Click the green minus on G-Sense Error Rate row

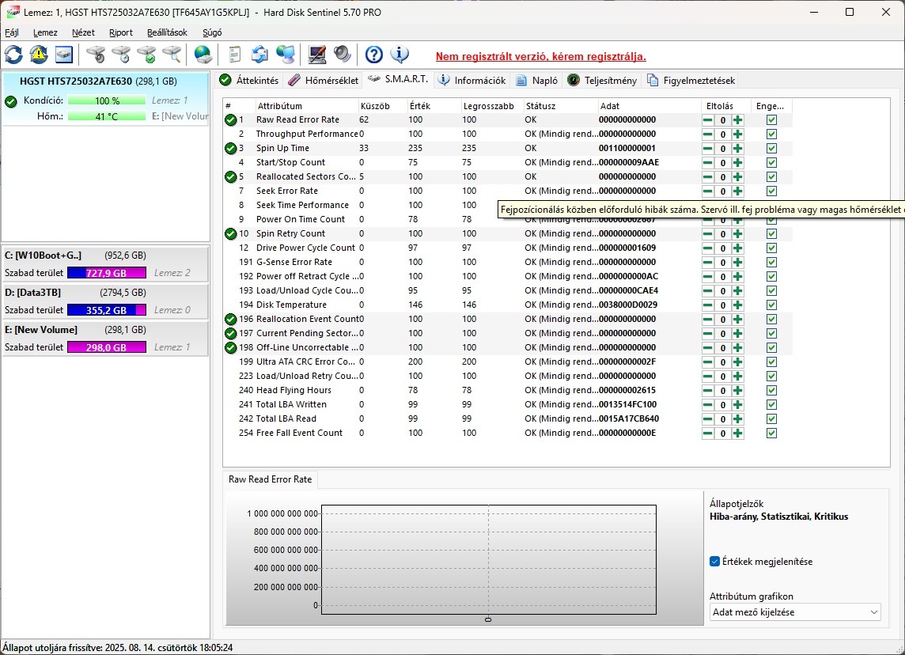707,262
